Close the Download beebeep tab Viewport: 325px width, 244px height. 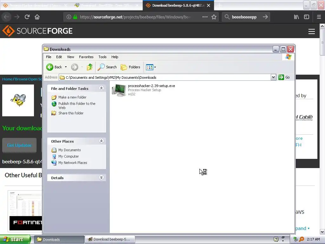pyautogui.click(x=209, y=5)
